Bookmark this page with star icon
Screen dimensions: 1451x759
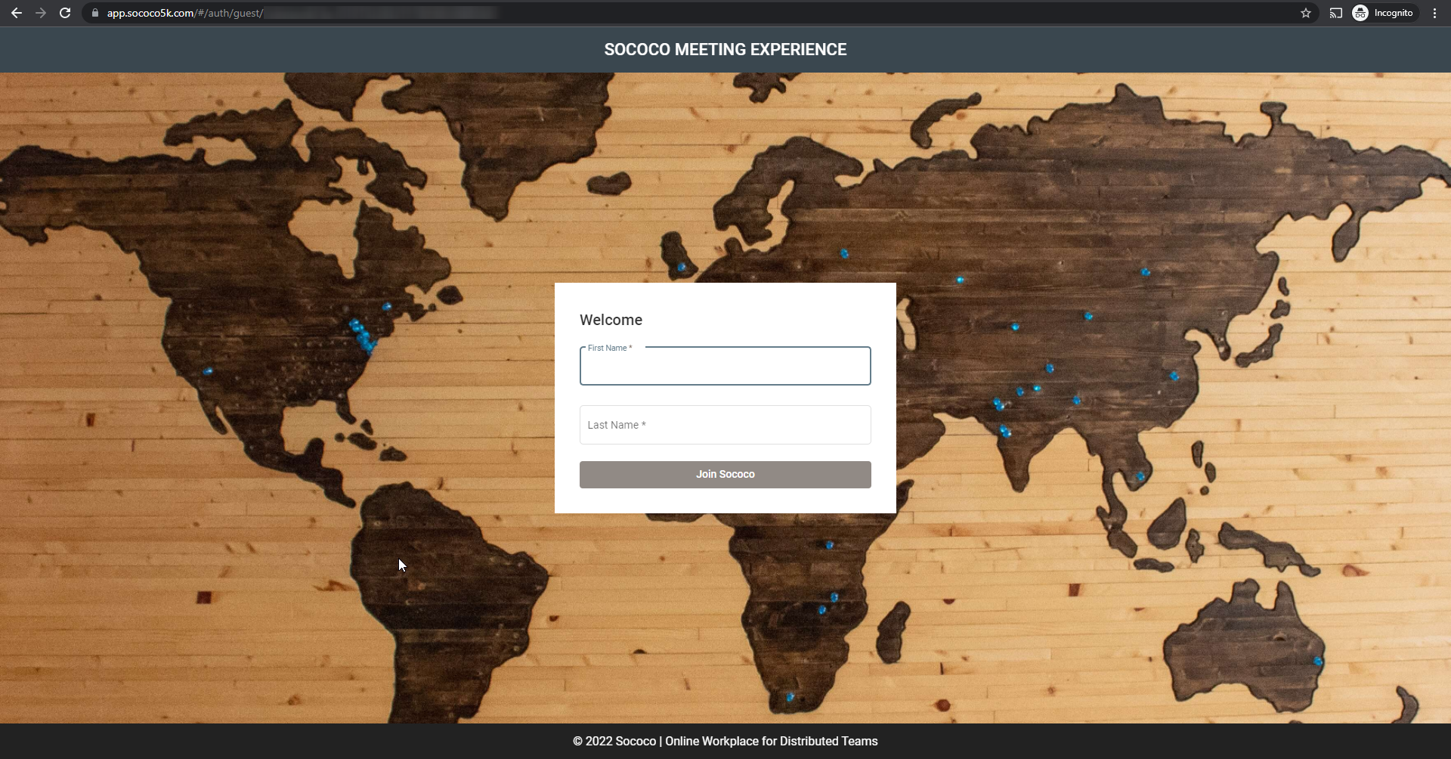(1305, 13)
